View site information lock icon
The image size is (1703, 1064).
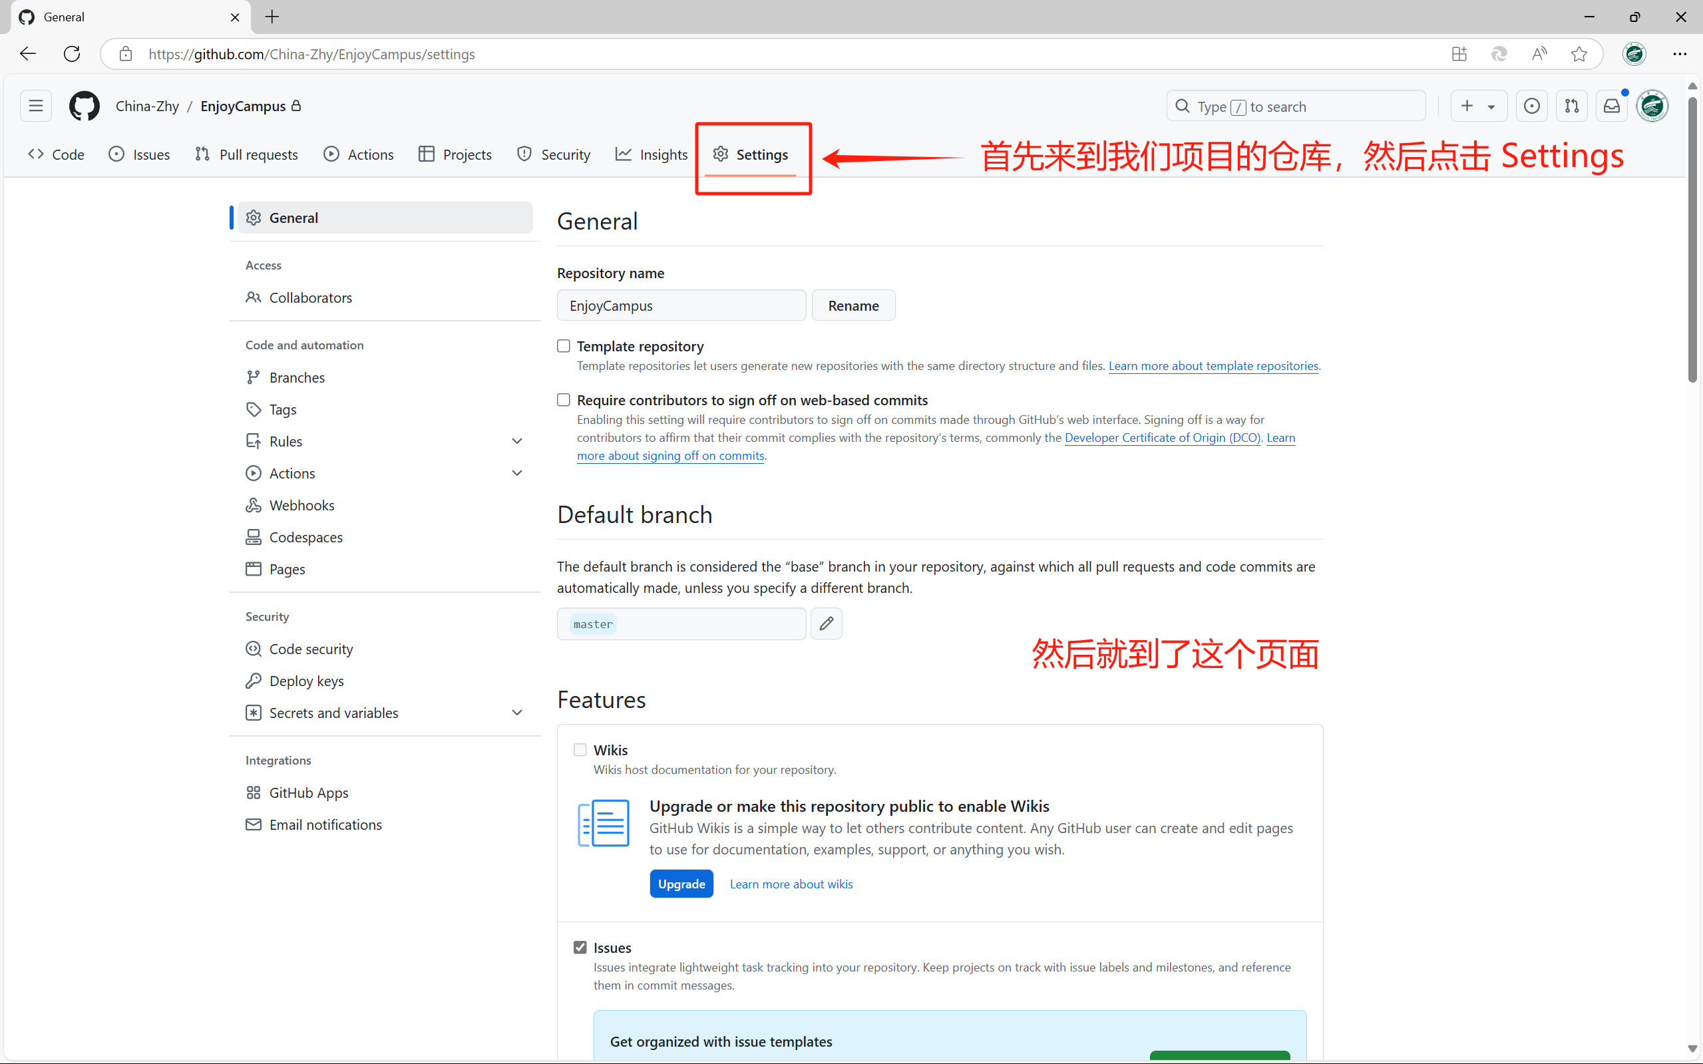pyautogui.click(x=126, y=54)
